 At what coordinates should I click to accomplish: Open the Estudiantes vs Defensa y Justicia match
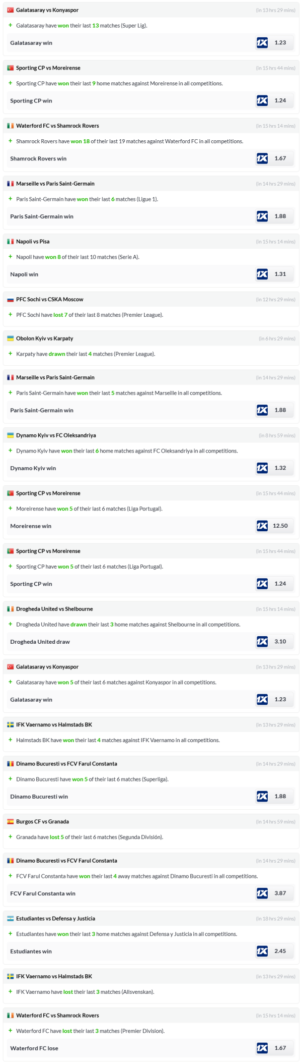pyautogui.click(x=55, y=918)
